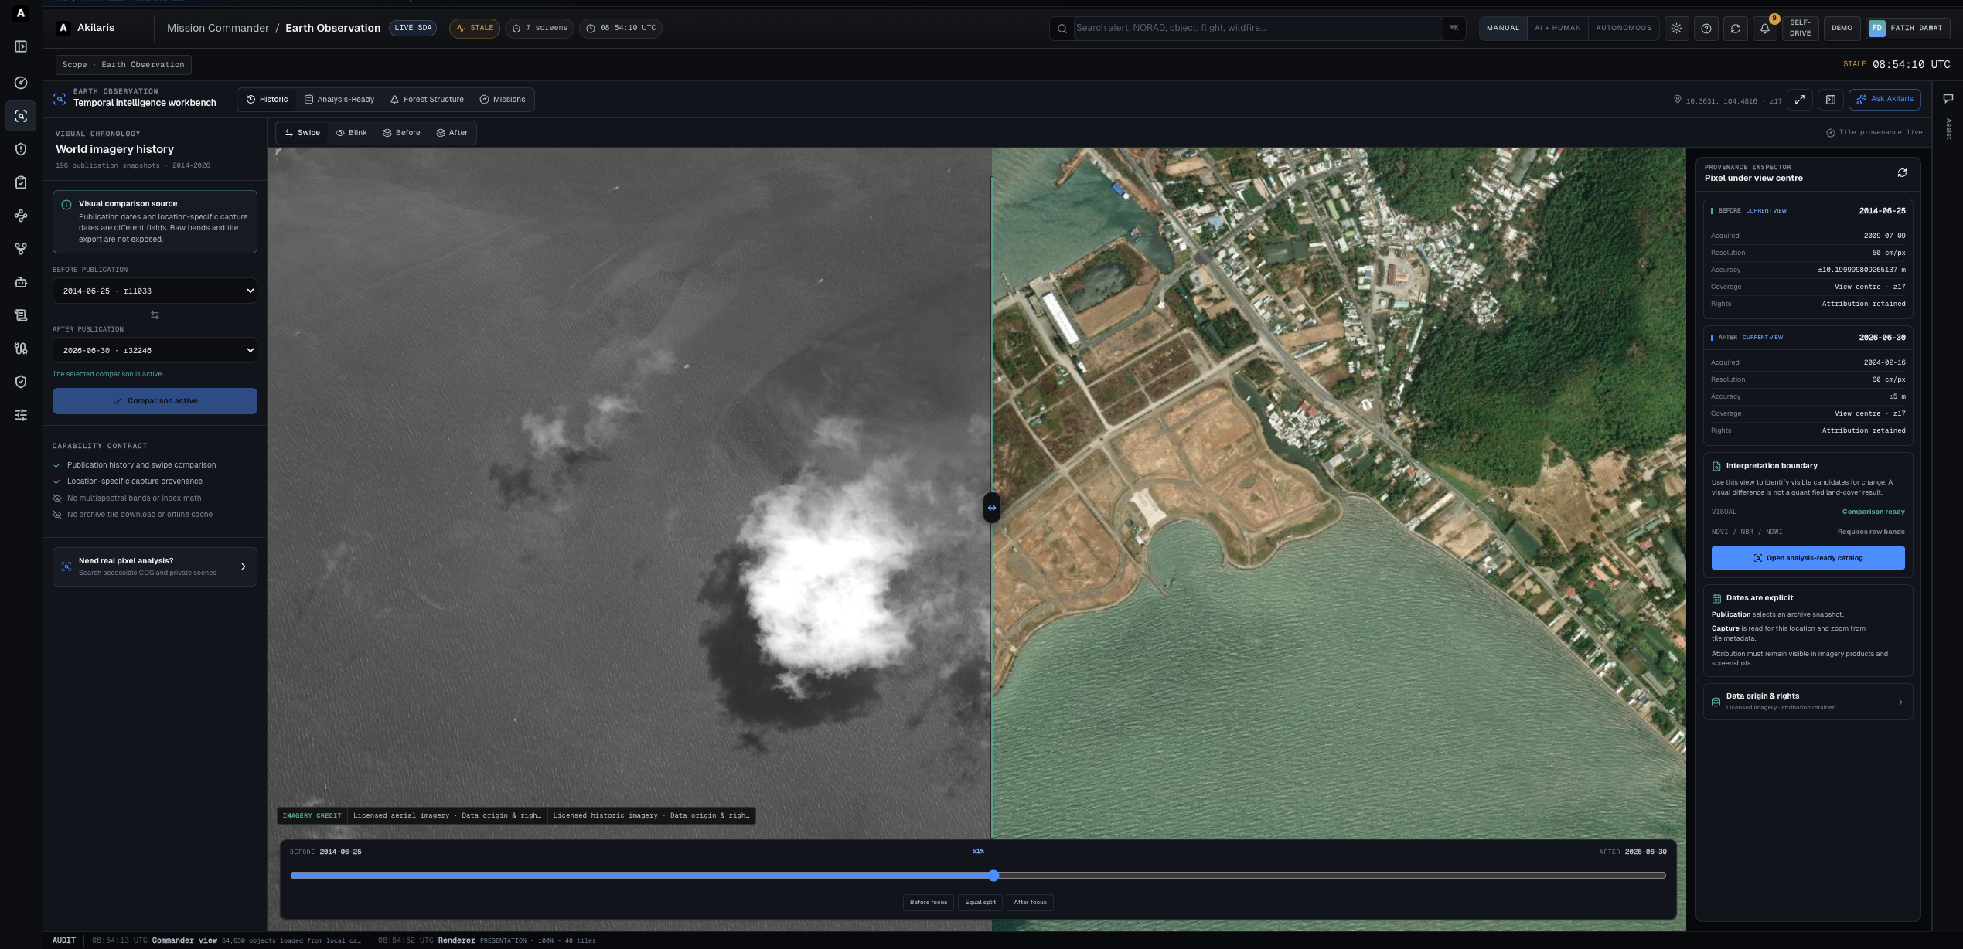Click Tile provenance live indicator
Screen dimensions: 1963x949
pos(1874,133)
